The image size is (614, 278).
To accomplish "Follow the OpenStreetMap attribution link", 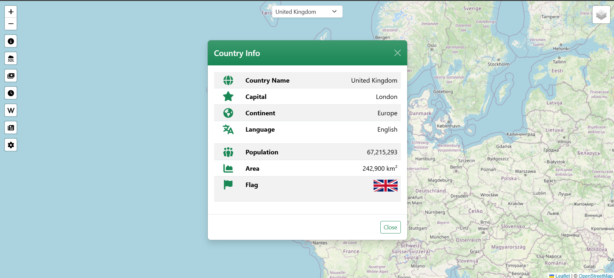I will [x=595, y=276].
